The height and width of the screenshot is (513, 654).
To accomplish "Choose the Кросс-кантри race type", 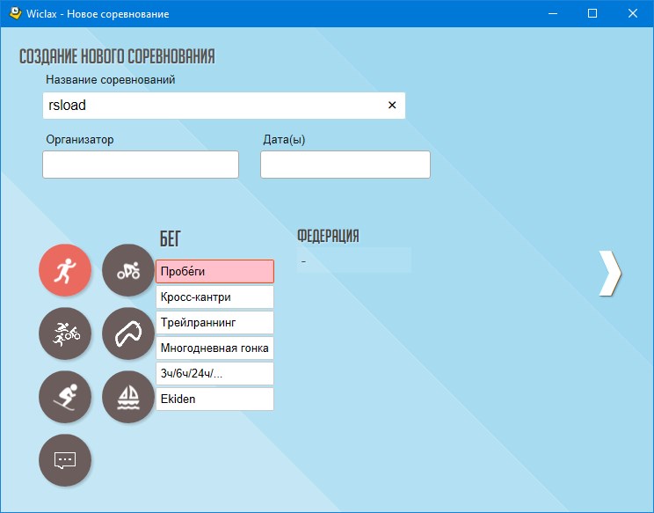I will 214,297.
